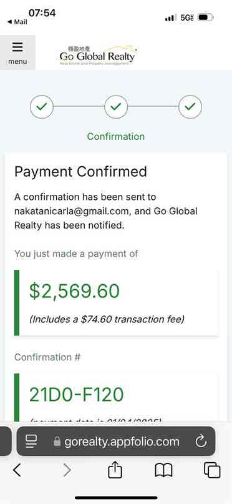Tap the $2,569.60 payment amount
Image resolution: width=232 pixels, height=504 pixels.
pyautogui.click(x=74, y=291)
